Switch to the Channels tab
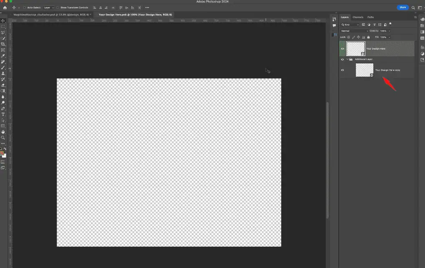Image resolution: width=425 pixels, height=268 pixels. pyautogui.click(x=358, y=17)
